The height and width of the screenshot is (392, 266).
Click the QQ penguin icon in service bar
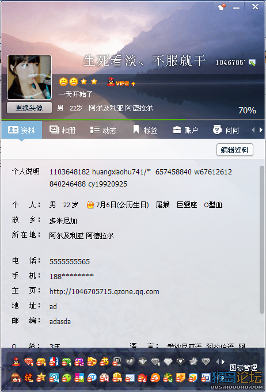coord(16,361)
